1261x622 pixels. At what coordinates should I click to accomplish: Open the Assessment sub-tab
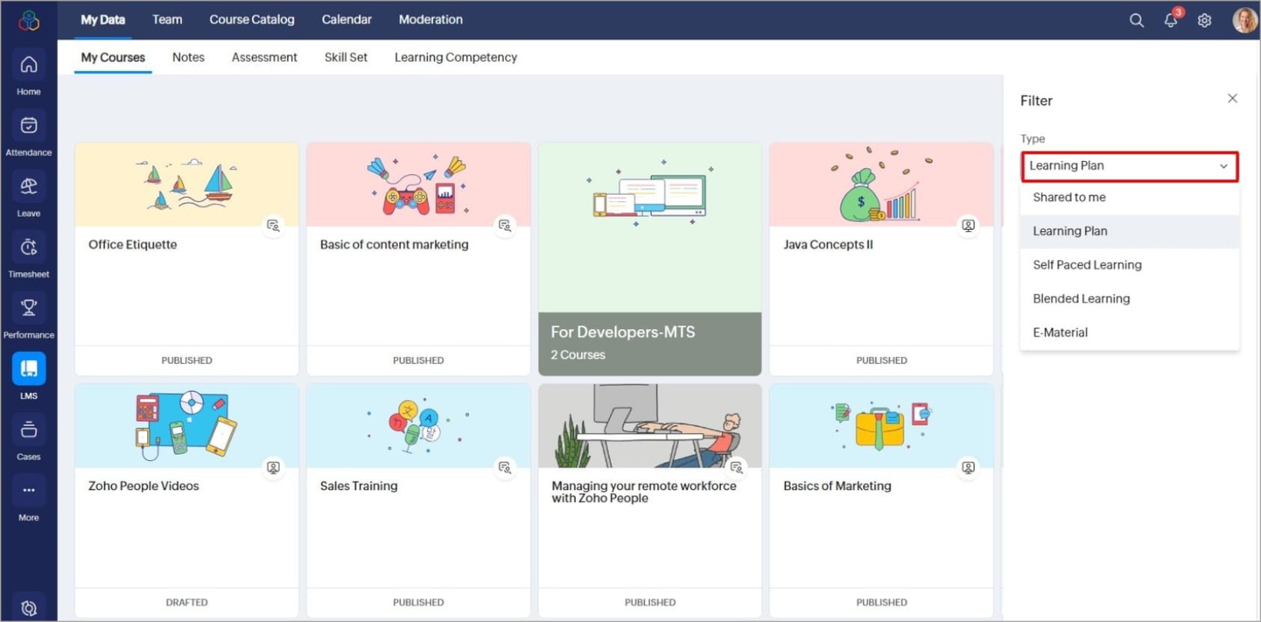point(265,58)
